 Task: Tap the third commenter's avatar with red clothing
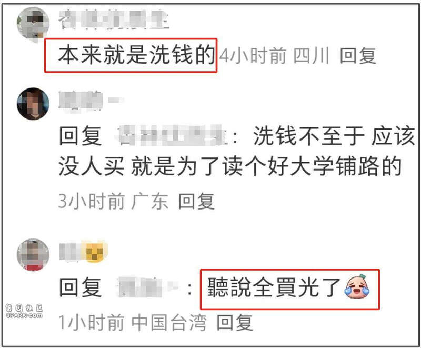coord(33,255)
